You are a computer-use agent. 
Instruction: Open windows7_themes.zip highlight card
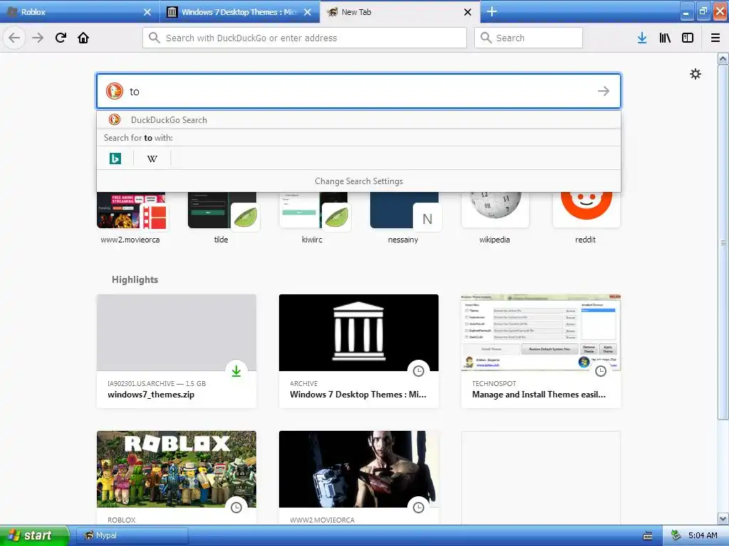pyautogui.click(x=177, y=351)
